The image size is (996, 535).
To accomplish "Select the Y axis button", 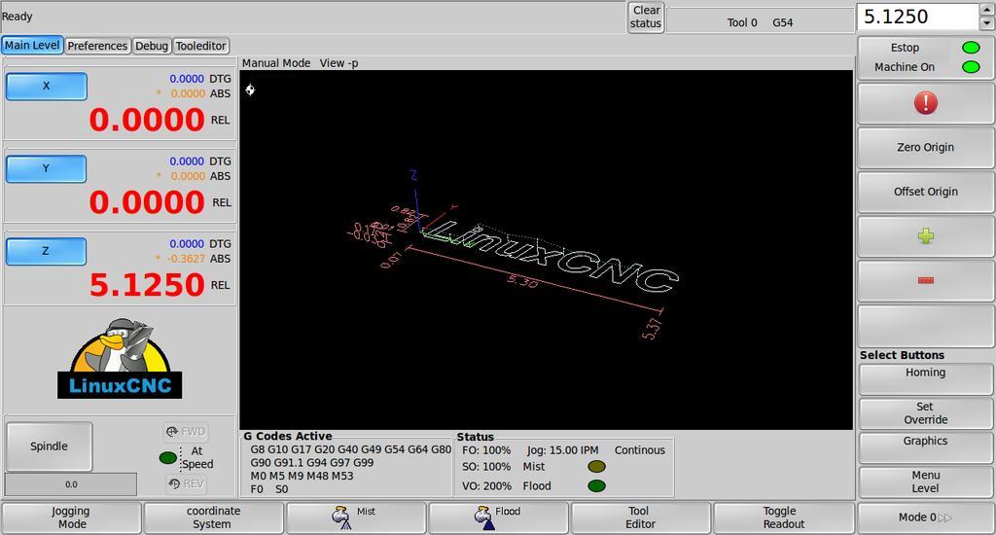I will coord(47,168).
